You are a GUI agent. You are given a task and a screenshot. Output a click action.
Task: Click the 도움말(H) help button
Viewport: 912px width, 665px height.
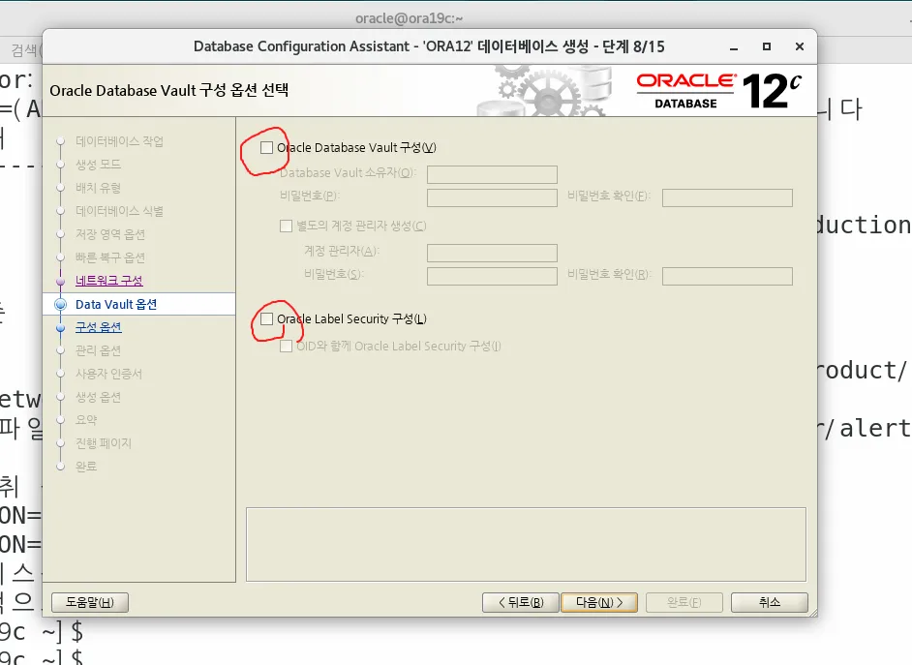[90, 602]
